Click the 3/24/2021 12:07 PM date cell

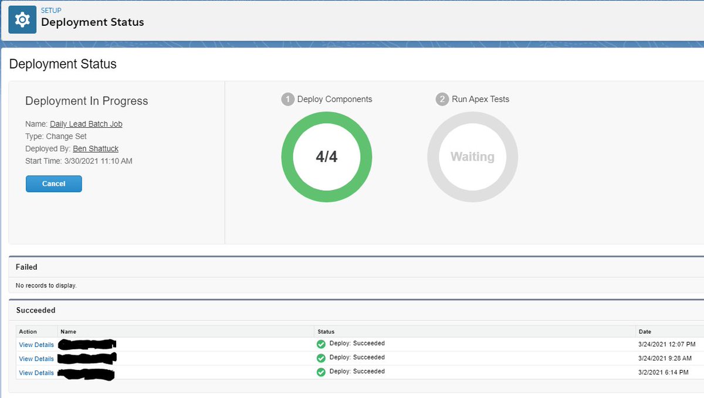[667, 344]
